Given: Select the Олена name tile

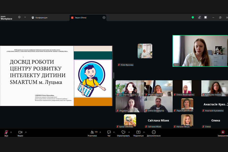Looking at the screenshot, I should click(216, 120).
